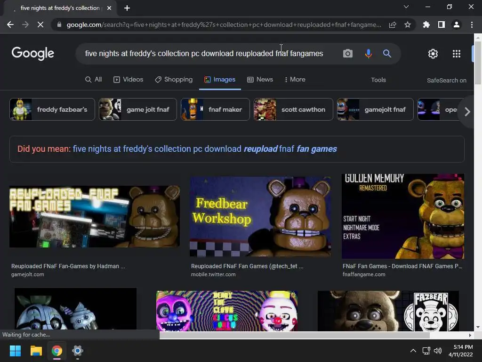
Task: Expand the More search categories menu
Action: (x=295, y=79)
